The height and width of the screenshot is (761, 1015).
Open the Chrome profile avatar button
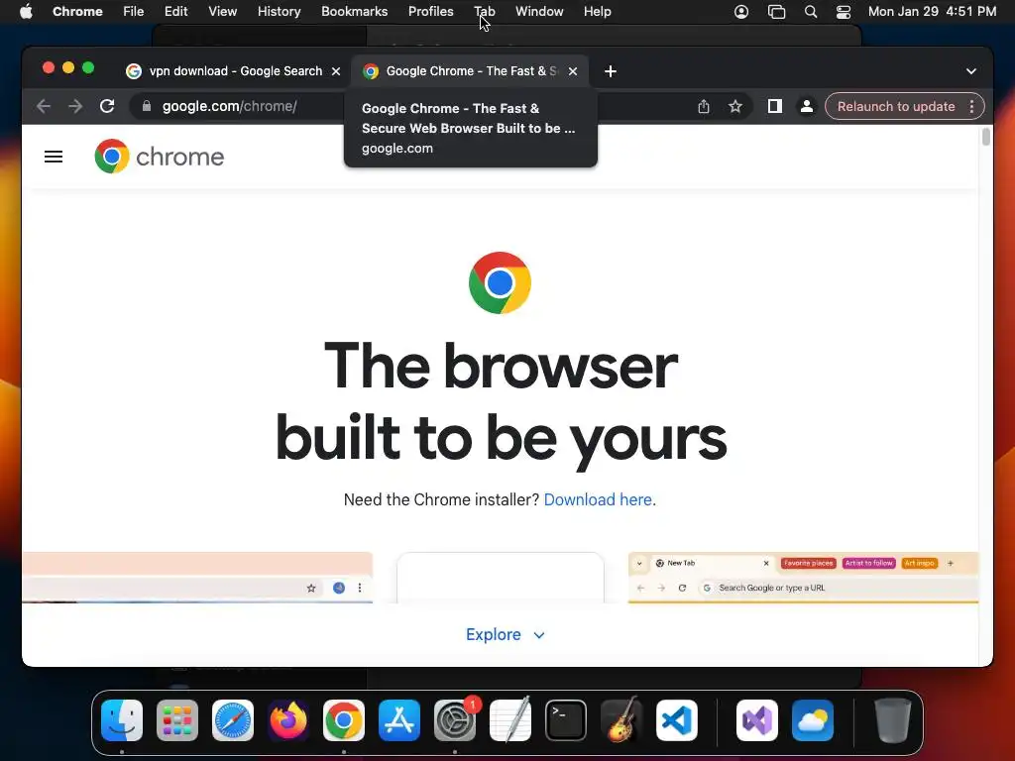point(807,106)
